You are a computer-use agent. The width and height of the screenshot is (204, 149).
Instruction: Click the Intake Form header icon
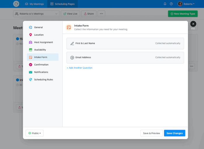pyautogui.click(x=69, y=27)
